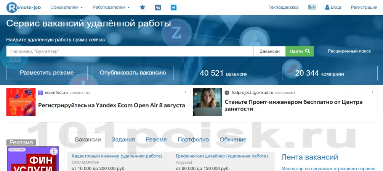Visit the VK social page icon
Image resolution: width=383 pixels, height=171 pixels.
pyautogui.click(x=158, y=8)
